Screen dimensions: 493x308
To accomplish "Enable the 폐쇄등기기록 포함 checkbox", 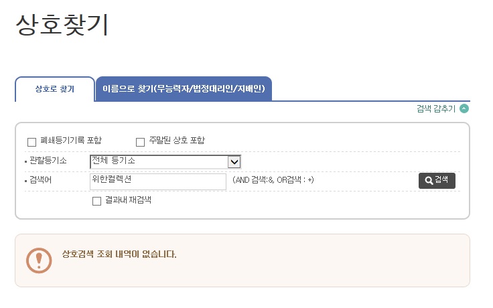I will point(31,142).
